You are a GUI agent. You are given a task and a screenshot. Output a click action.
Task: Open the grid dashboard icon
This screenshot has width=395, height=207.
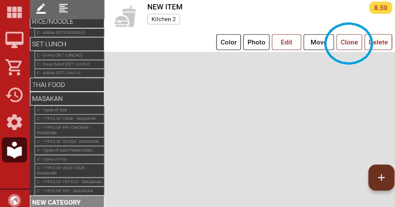coord(14,12)
